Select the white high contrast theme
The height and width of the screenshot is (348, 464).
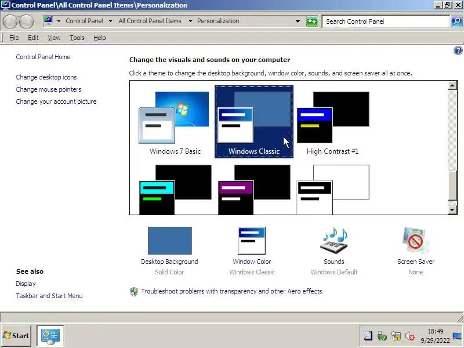pos(333,190)
